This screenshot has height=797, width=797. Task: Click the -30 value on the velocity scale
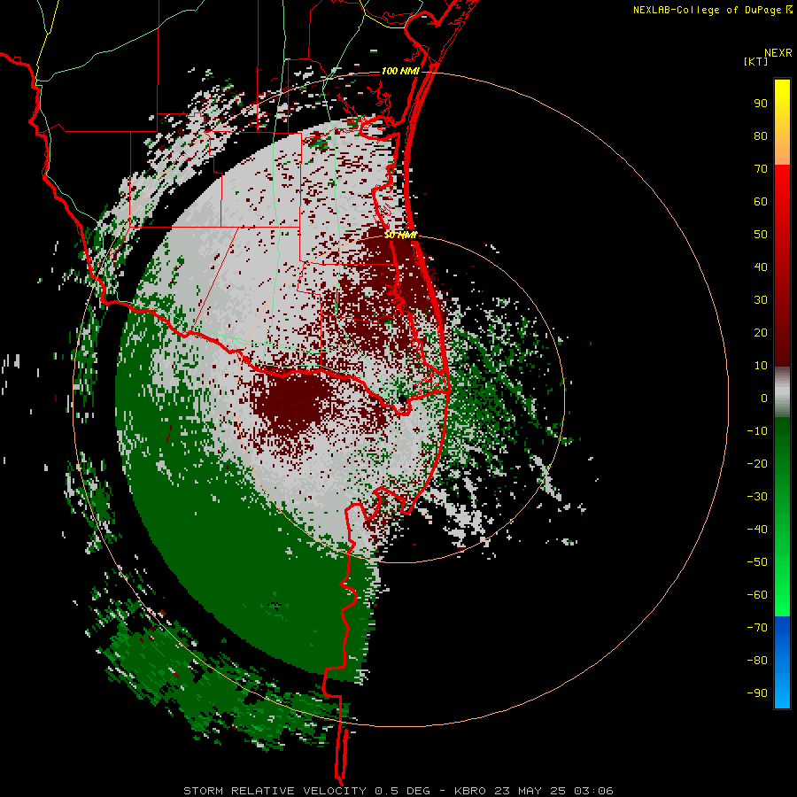tap(757, 497)
